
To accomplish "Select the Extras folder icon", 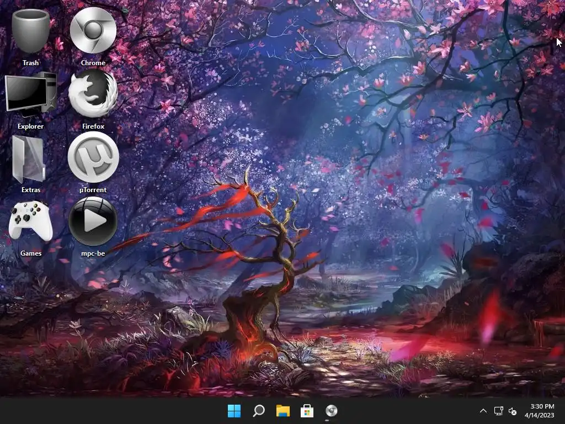I will [29, 158].
